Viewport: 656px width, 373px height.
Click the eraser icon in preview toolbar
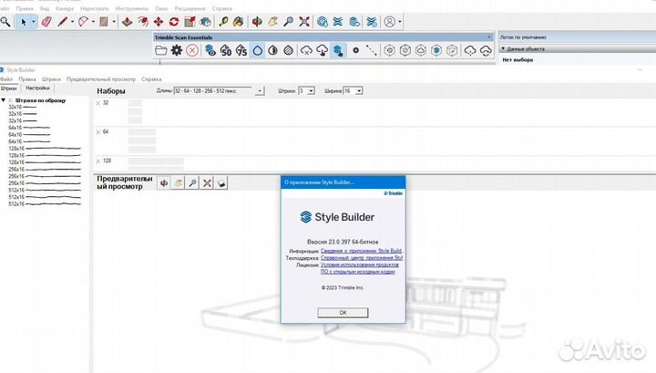click(221, 183)
